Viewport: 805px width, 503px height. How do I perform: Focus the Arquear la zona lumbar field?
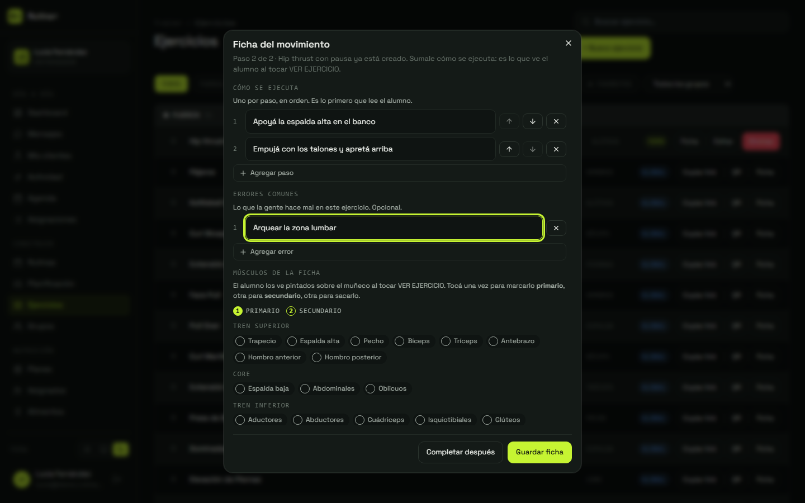pos(394,228)
